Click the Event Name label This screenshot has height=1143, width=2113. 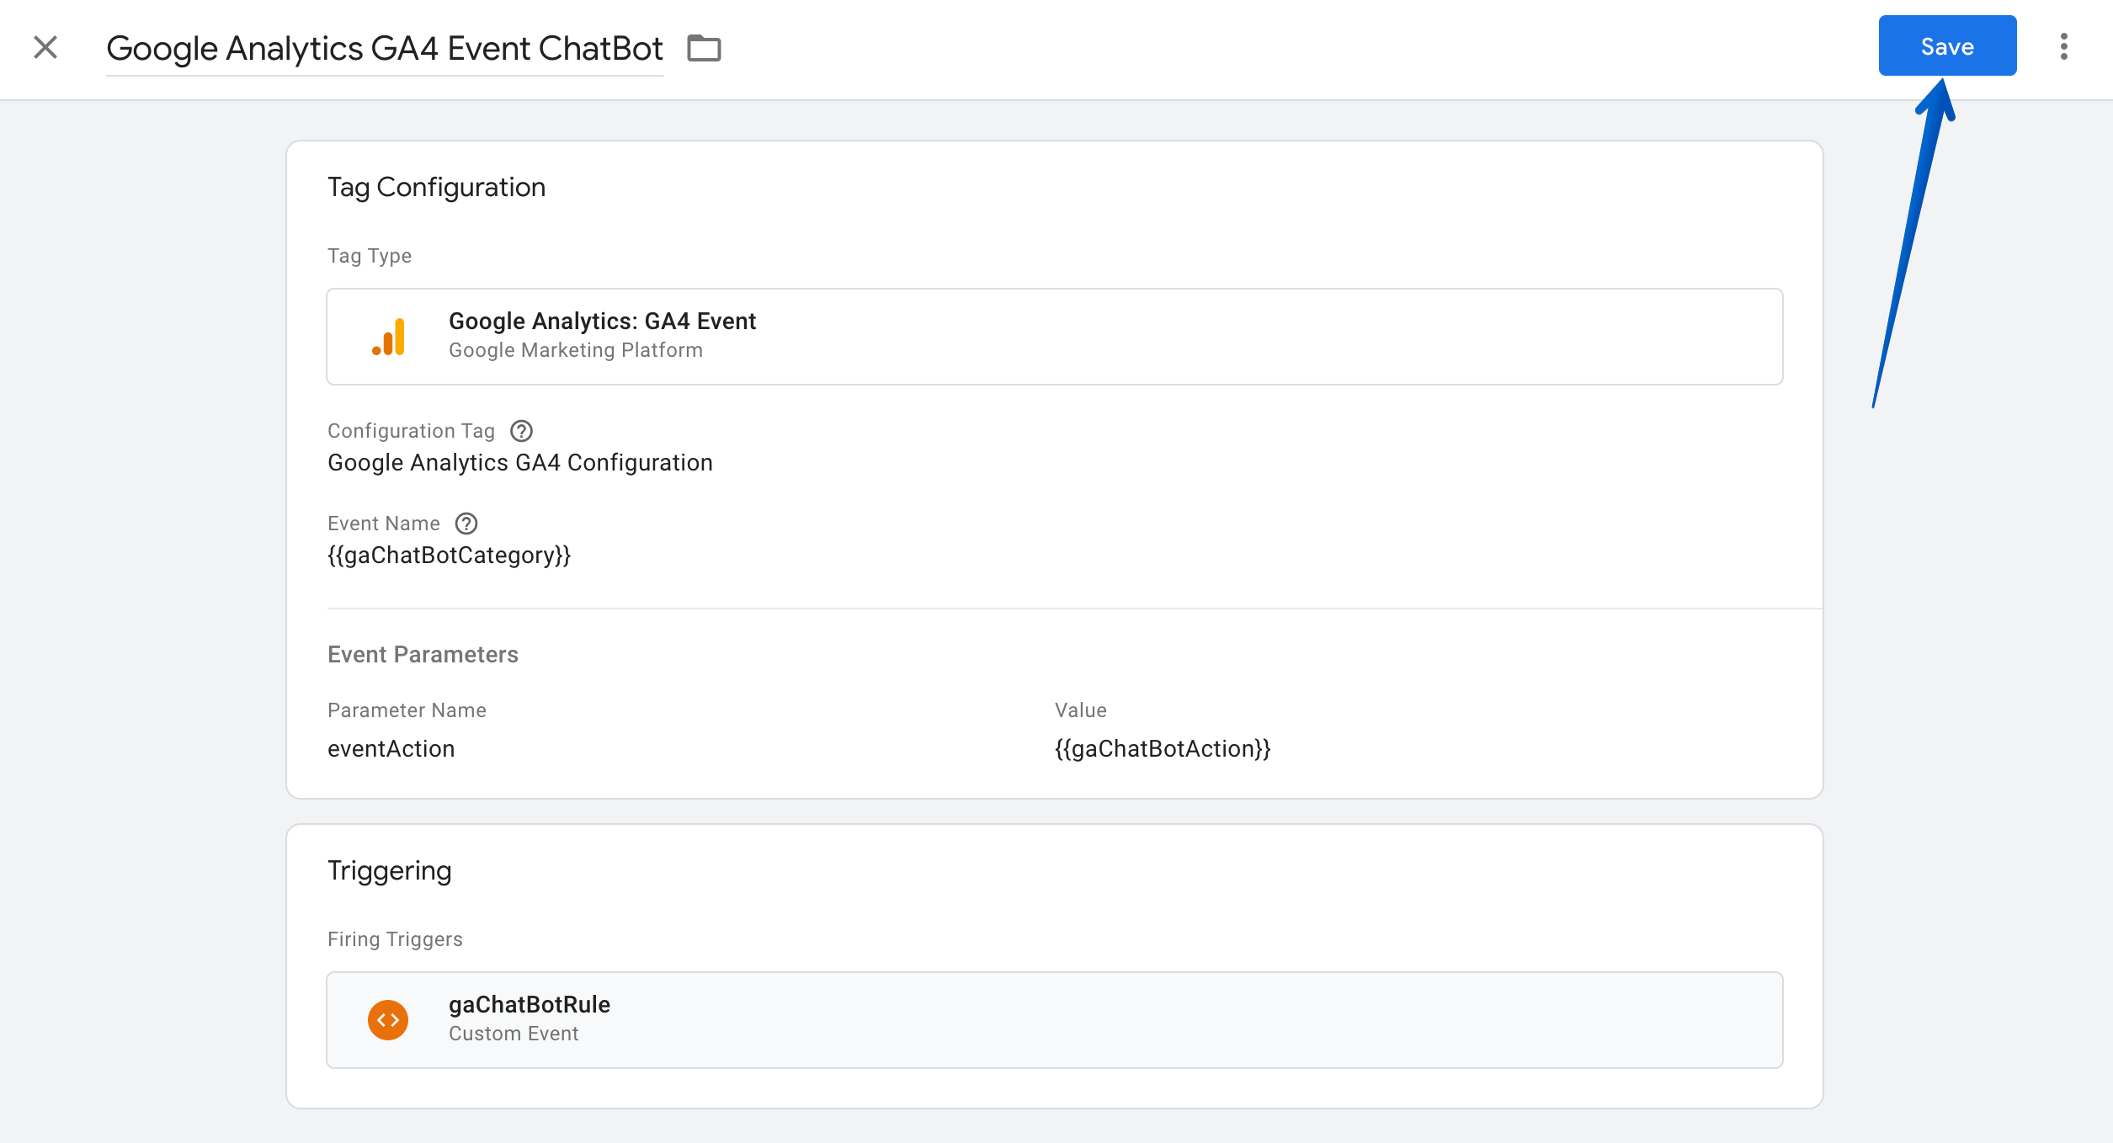(383, 524)
